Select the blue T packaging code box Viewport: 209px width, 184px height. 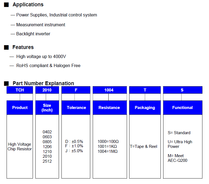pyautogui.click(x=145, y=90)
